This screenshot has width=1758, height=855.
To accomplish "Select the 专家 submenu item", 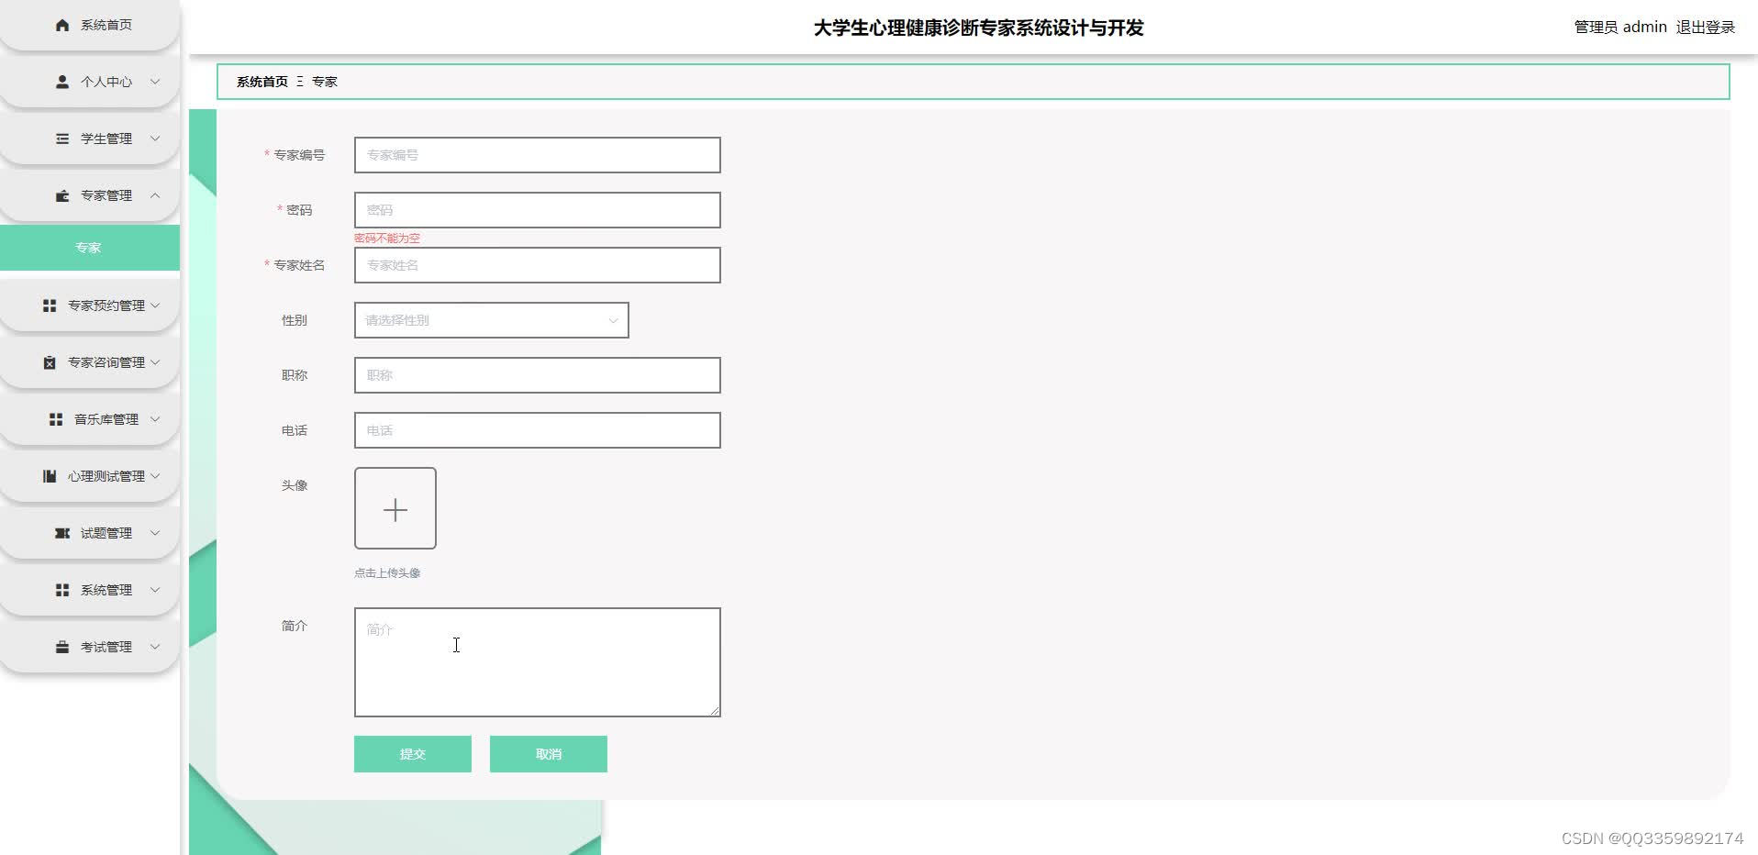I will pos(90,248).
